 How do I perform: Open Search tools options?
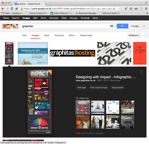(x=86, y=35)
